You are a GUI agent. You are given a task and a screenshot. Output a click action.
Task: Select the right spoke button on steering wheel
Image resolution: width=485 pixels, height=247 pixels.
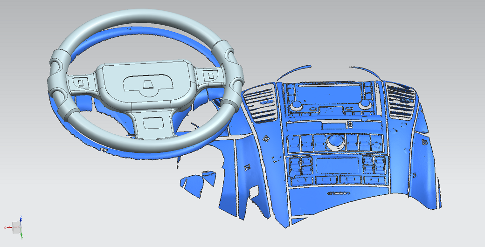pos(211,75)
